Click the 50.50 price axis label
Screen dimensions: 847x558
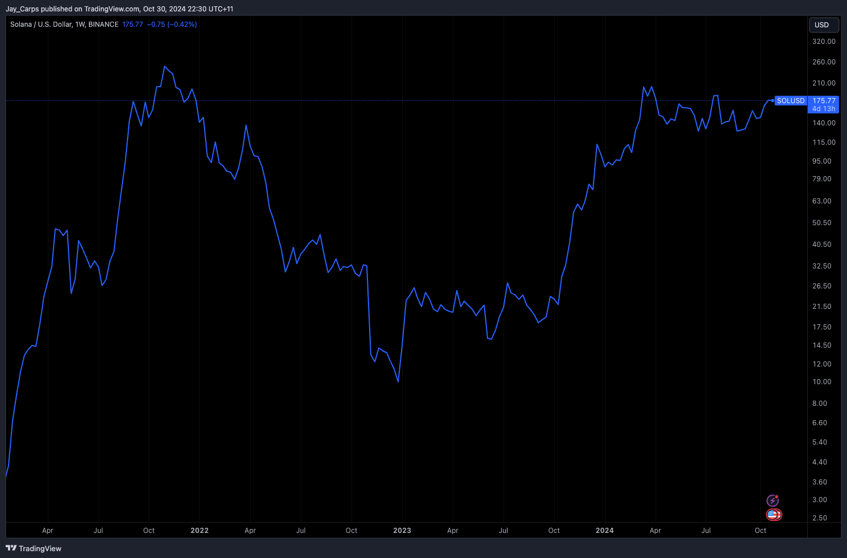(822, 223)
